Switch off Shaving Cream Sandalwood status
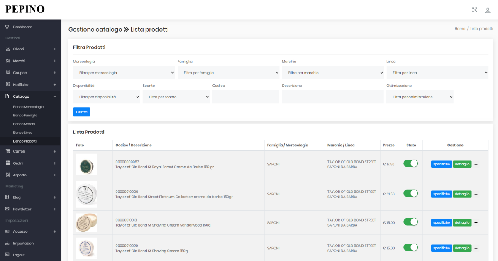Screen dimensions: 498x261 (x=410, y=222)
